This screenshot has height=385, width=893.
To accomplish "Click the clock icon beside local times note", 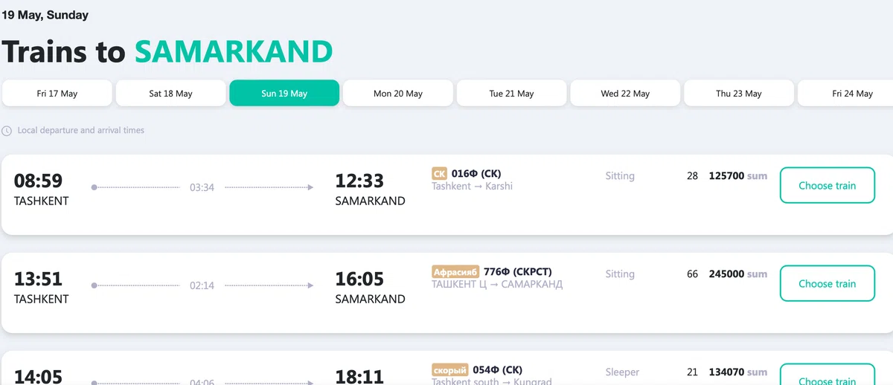I will tap(7, 131).
